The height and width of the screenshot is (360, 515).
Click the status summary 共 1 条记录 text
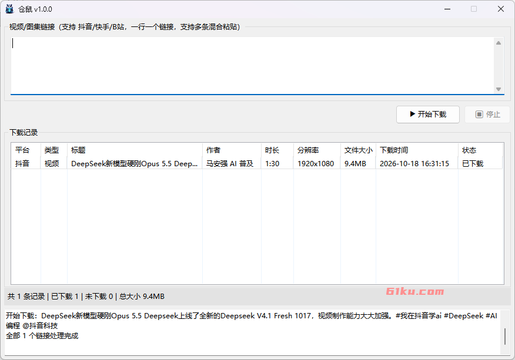point(26,297)
